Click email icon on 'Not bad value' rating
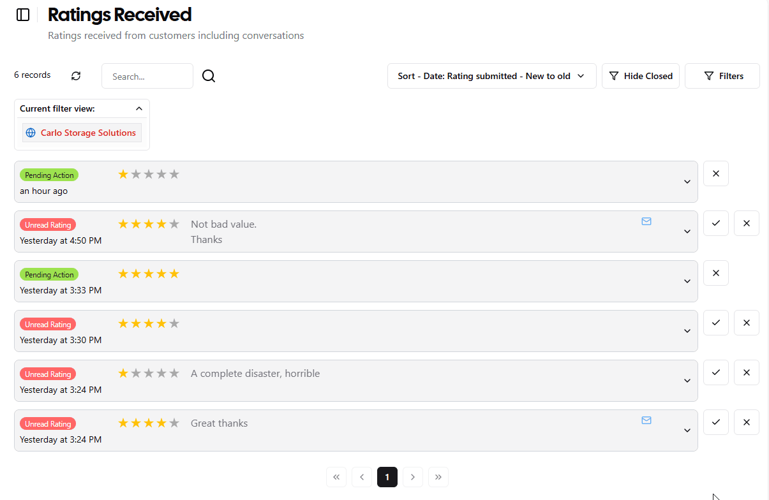 pos(646,221)
